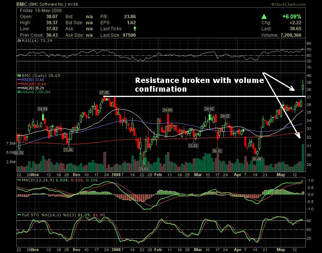
Task: Click the date Friday 16-May-2008
Action: pos(41,11)
